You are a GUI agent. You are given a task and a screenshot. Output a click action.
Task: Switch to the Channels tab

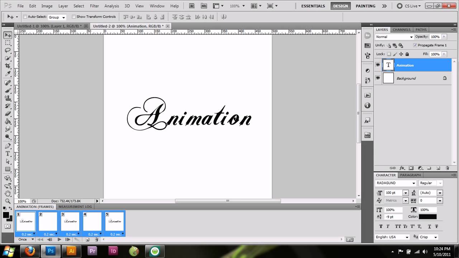[401, 30]
